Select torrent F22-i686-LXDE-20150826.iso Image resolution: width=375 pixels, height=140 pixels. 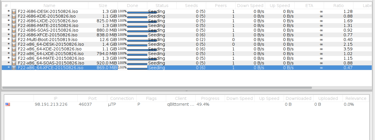point(187,21)
